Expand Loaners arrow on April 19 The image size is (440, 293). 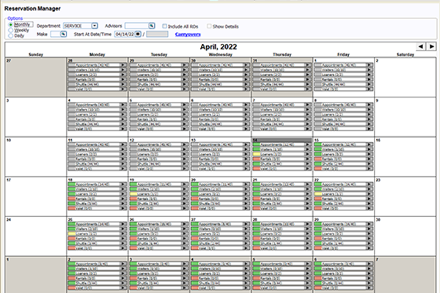click(185, 194)
